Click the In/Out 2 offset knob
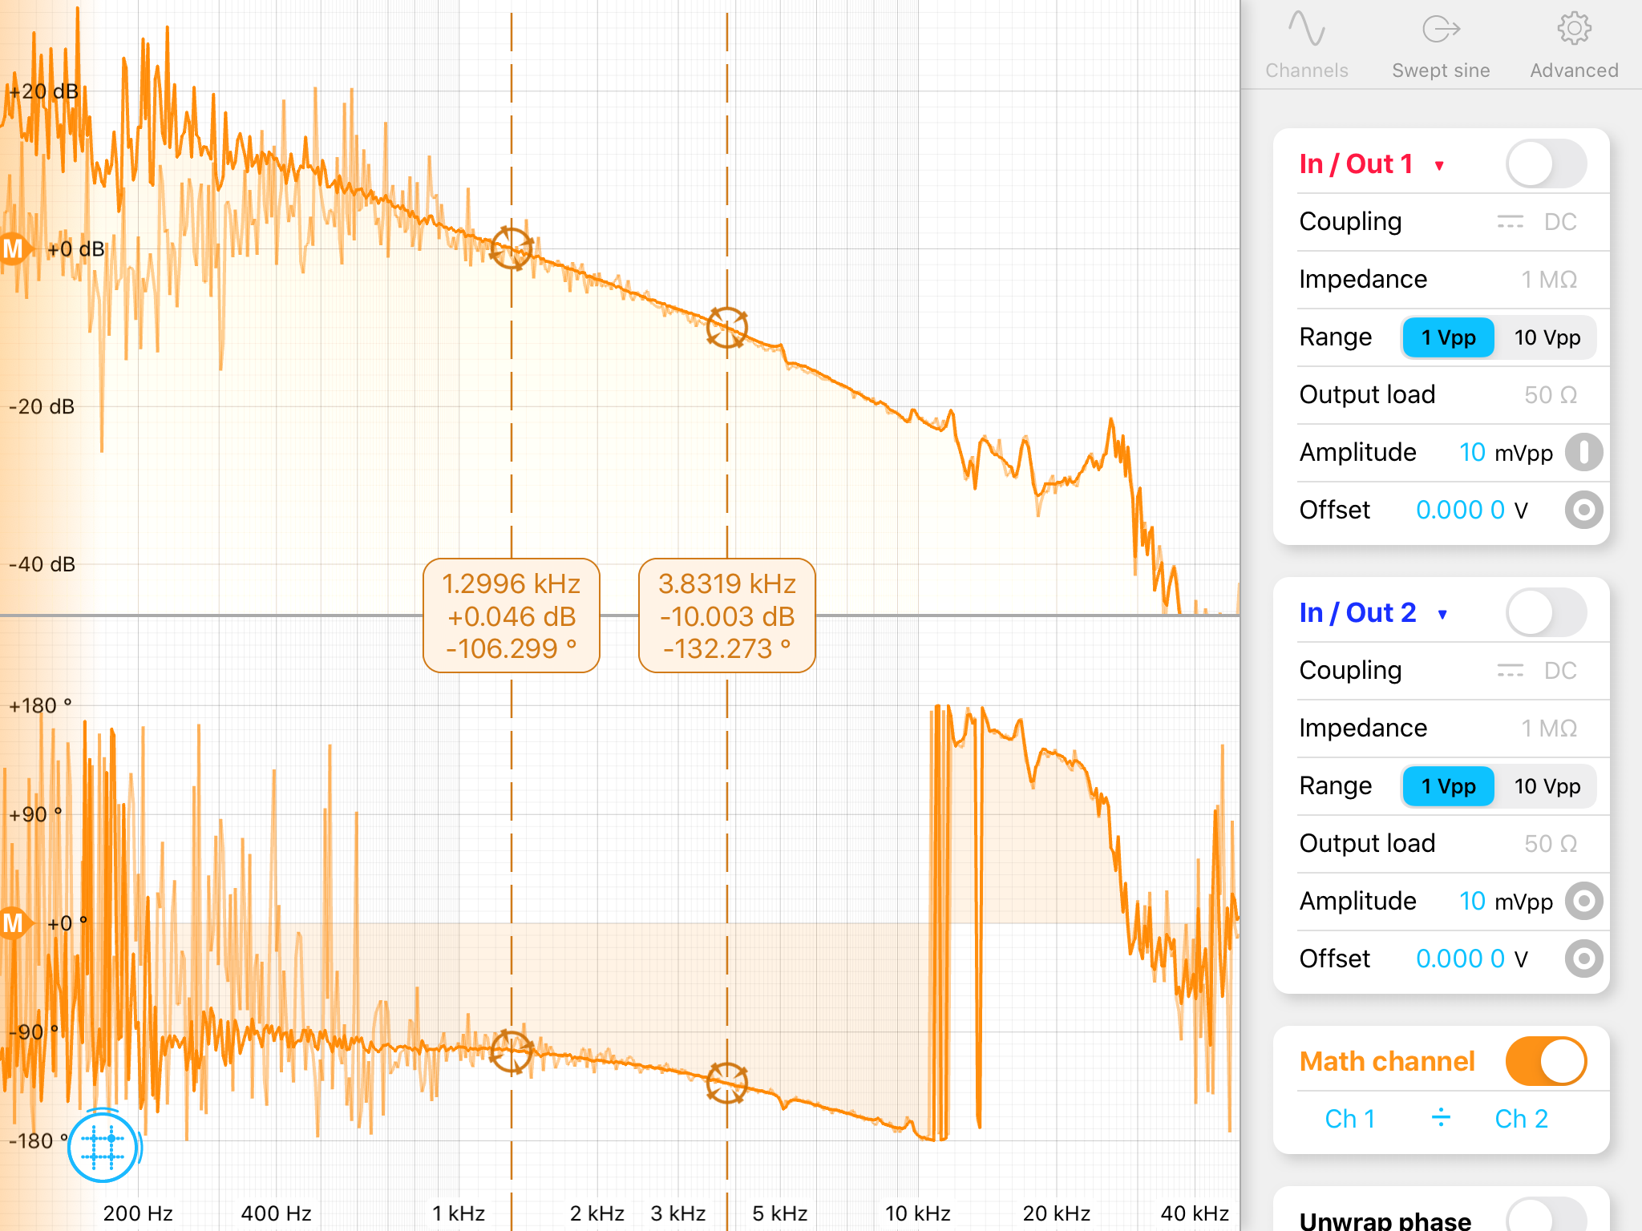 (x=1583, y=959)
